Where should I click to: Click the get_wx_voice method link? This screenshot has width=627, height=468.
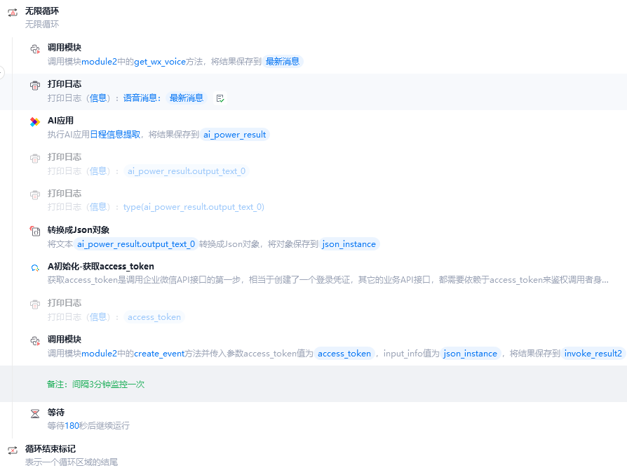click(160, 62)
